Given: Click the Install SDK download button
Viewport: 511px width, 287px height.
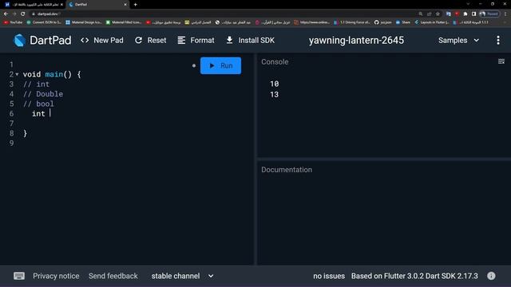Looking at the screenshot, I should 250,41.
